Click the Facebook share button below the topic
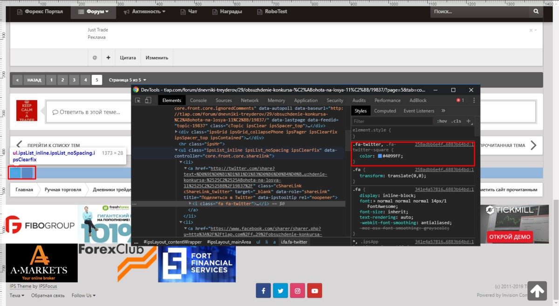This screenshot has height=306, width=559. pyautogui.click(x=27, y=173)
